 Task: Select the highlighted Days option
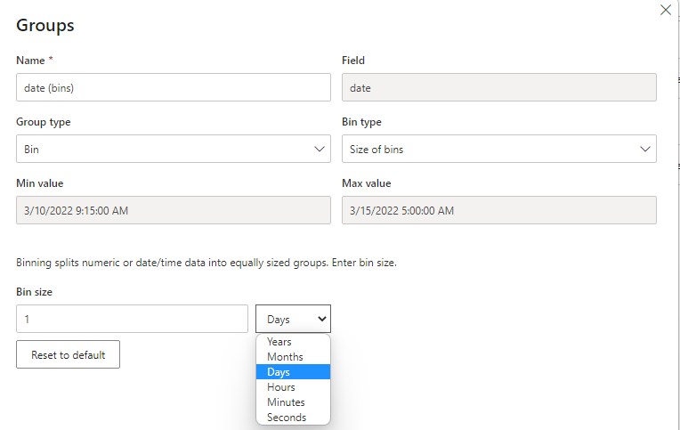(293, 372)
